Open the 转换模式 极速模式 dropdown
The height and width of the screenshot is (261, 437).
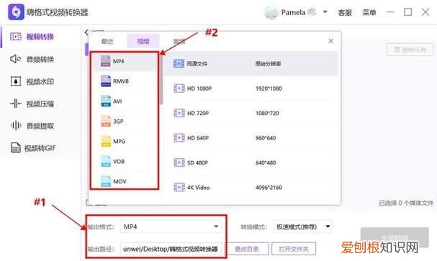(x=302, y=226)
